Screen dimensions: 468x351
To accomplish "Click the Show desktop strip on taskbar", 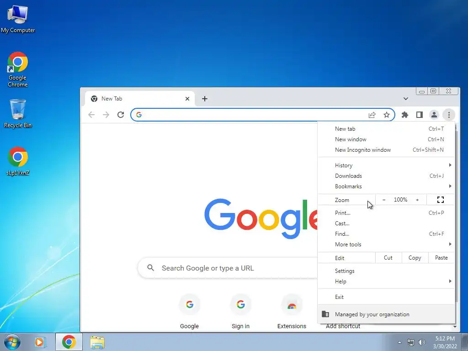I will (x=464, y=342).
